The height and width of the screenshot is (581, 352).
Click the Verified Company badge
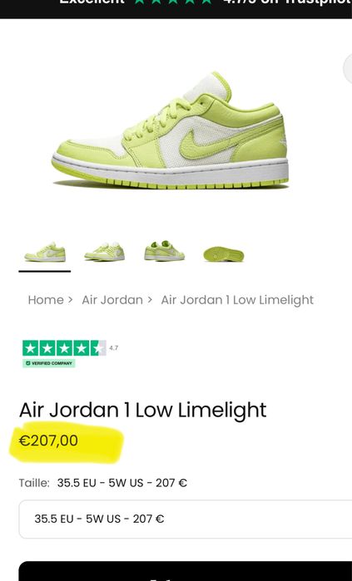coord(49,363)
